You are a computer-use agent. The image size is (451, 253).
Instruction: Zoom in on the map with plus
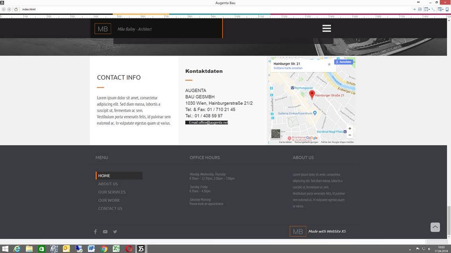(349, 129)
